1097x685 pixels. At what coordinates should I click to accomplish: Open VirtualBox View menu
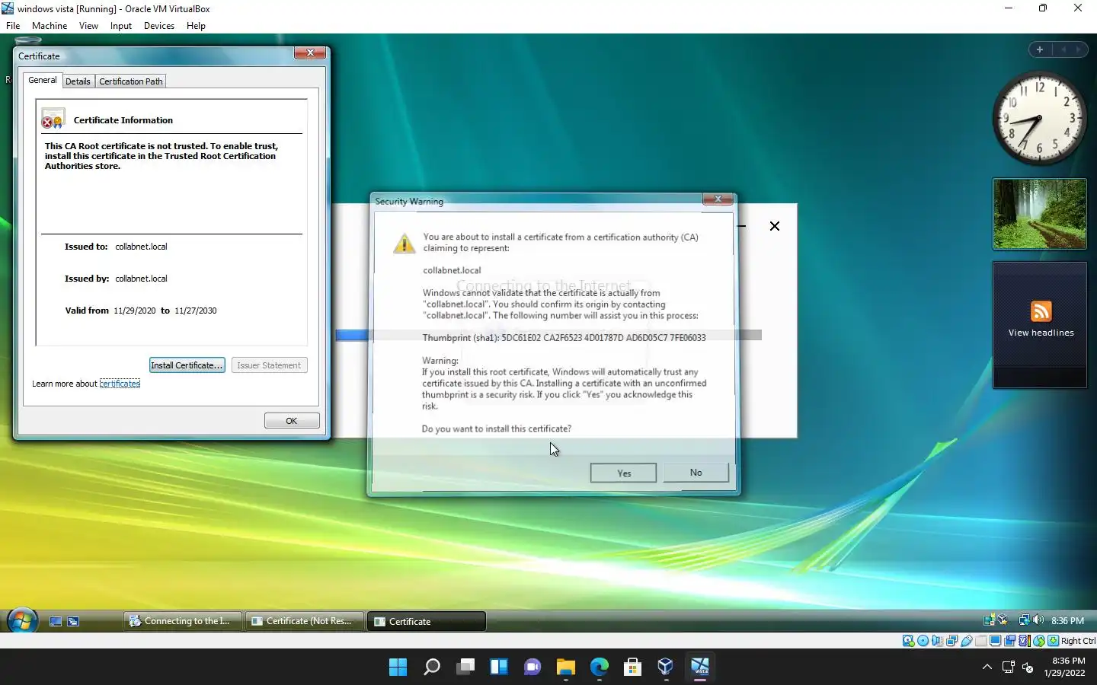pos(88,26)
